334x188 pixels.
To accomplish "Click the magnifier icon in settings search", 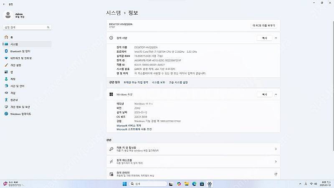I will 48,27.
